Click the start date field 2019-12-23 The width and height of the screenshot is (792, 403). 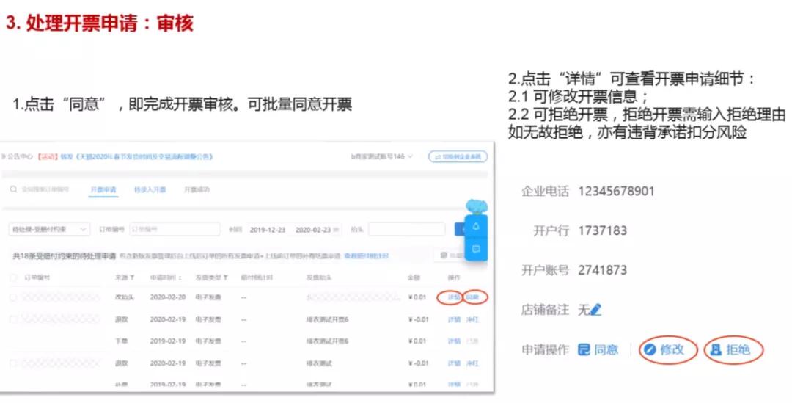pyautogui.click(x=268, y=230)
